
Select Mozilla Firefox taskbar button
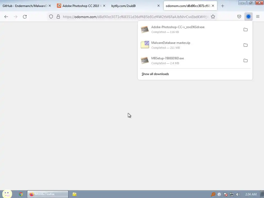tap(48, 194)
